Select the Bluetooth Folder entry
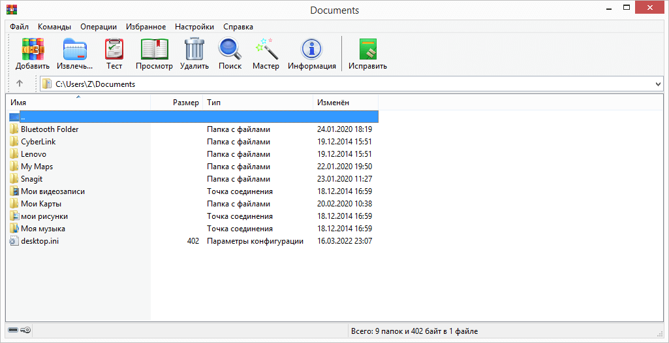The height and width of the screenshot is (343, 669). [x=49, y=129]
